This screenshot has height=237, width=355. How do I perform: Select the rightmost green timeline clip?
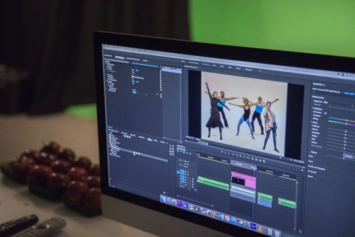tap(286, 202)
